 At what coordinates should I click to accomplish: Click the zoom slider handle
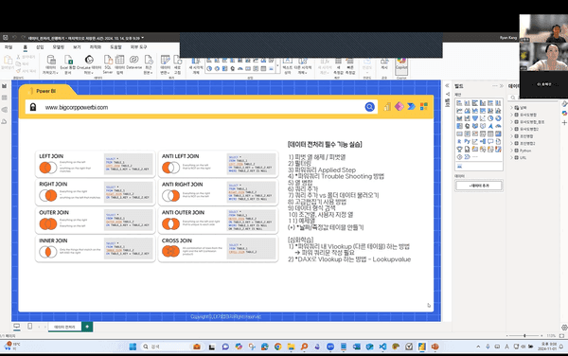coord(524,336)
